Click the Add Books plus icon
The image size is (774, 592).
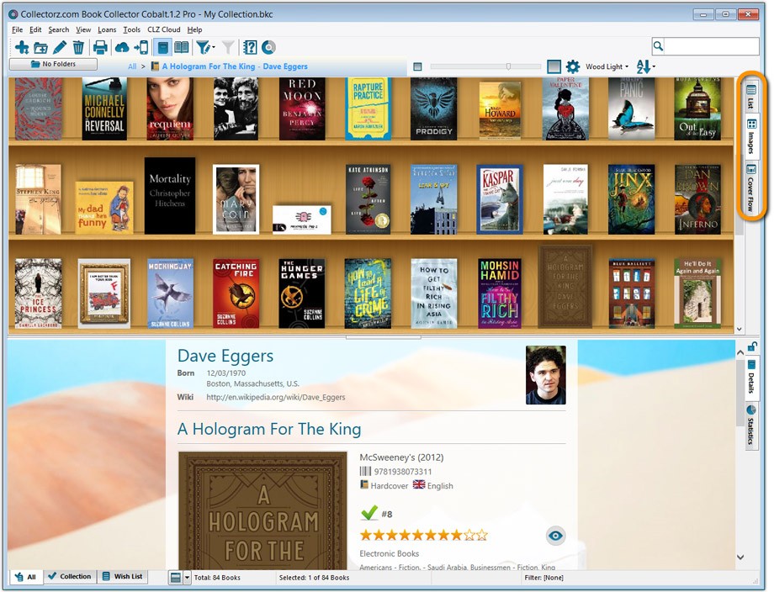coord(21,47)
